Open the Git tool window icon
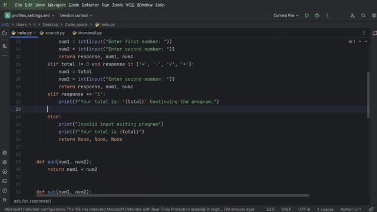The width and height of the screenshot is (377, 212). point(5,200)
